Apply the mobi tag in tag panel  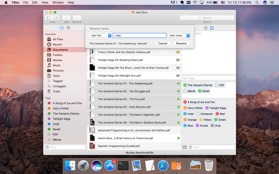pos(189,114)
